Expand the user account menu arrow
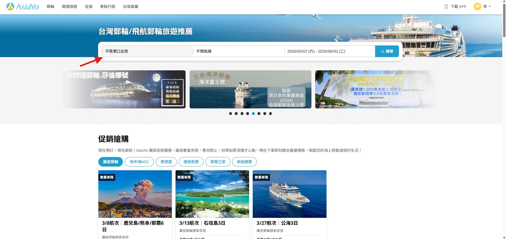This screenshot has height=239, width=506. tap(490, 7)
